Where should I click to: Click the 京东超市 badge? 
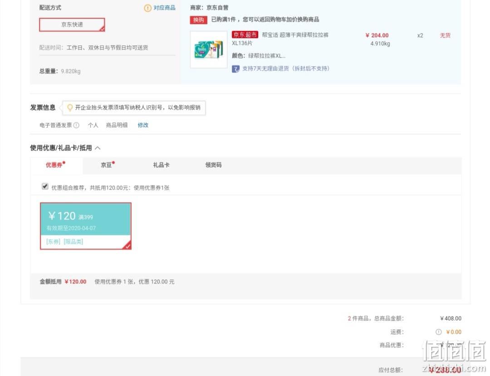(x=245, y=34)
